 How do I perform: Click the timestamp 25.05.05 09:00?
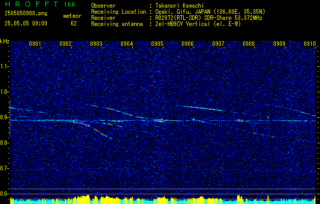[26, 23]
